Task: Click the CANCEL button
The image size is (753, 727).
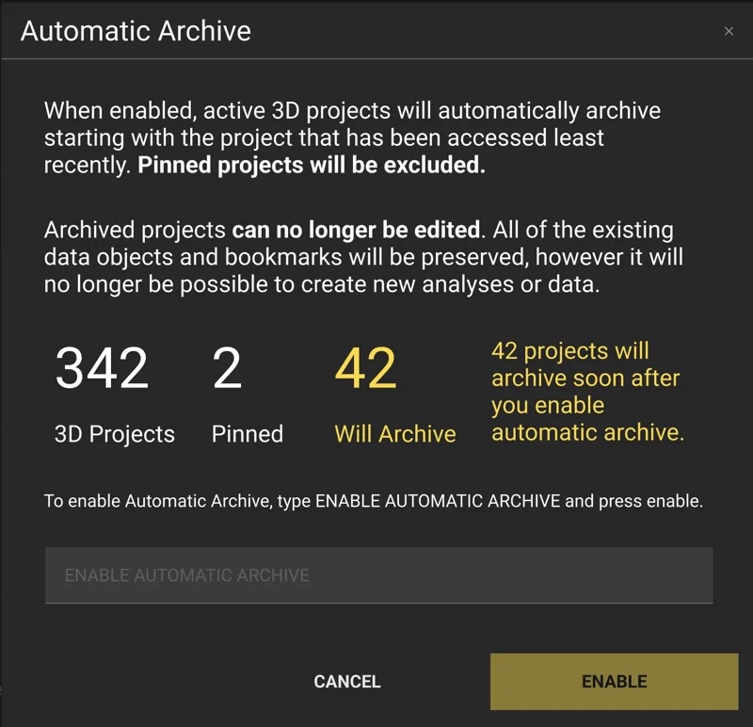Action: 347,682
